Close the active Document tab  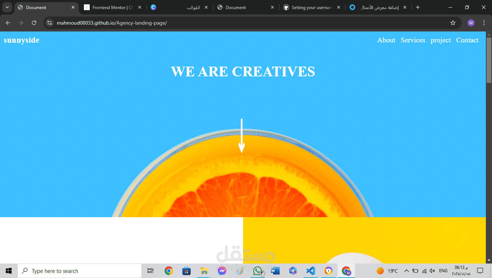coord(73,7)
